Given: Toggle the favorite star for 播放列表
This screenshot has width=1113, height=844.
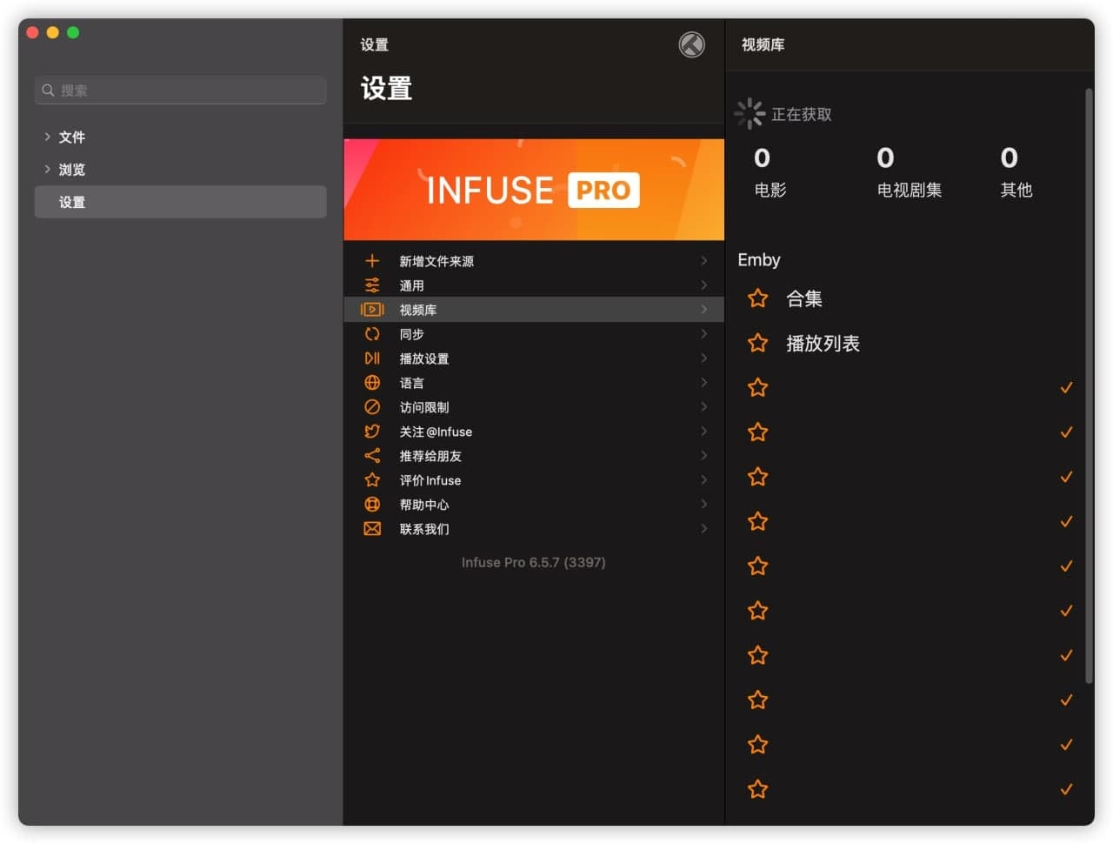Looking at the screenshot, I should [758, 343].
